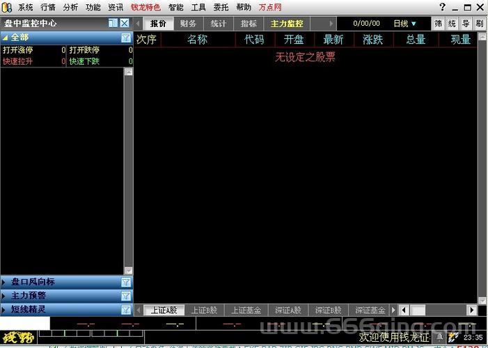Click horizontal scrollbar right arrow
This screenshot has height=348, width=488.
pyautogui.click(x=472, y=310)
